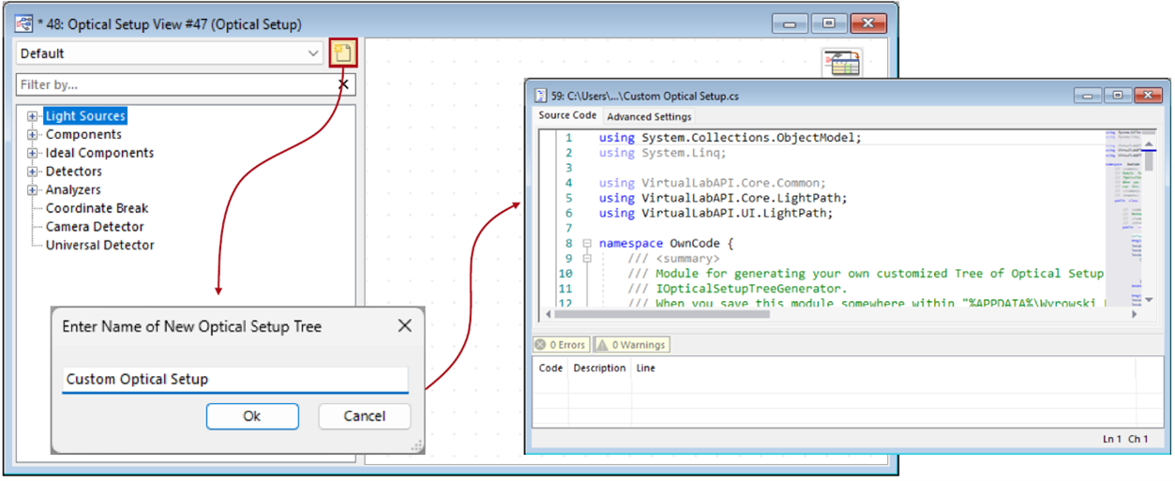Clear the filter with the X button
Viewport: 1175px width, 481px height.
[343, 85]
